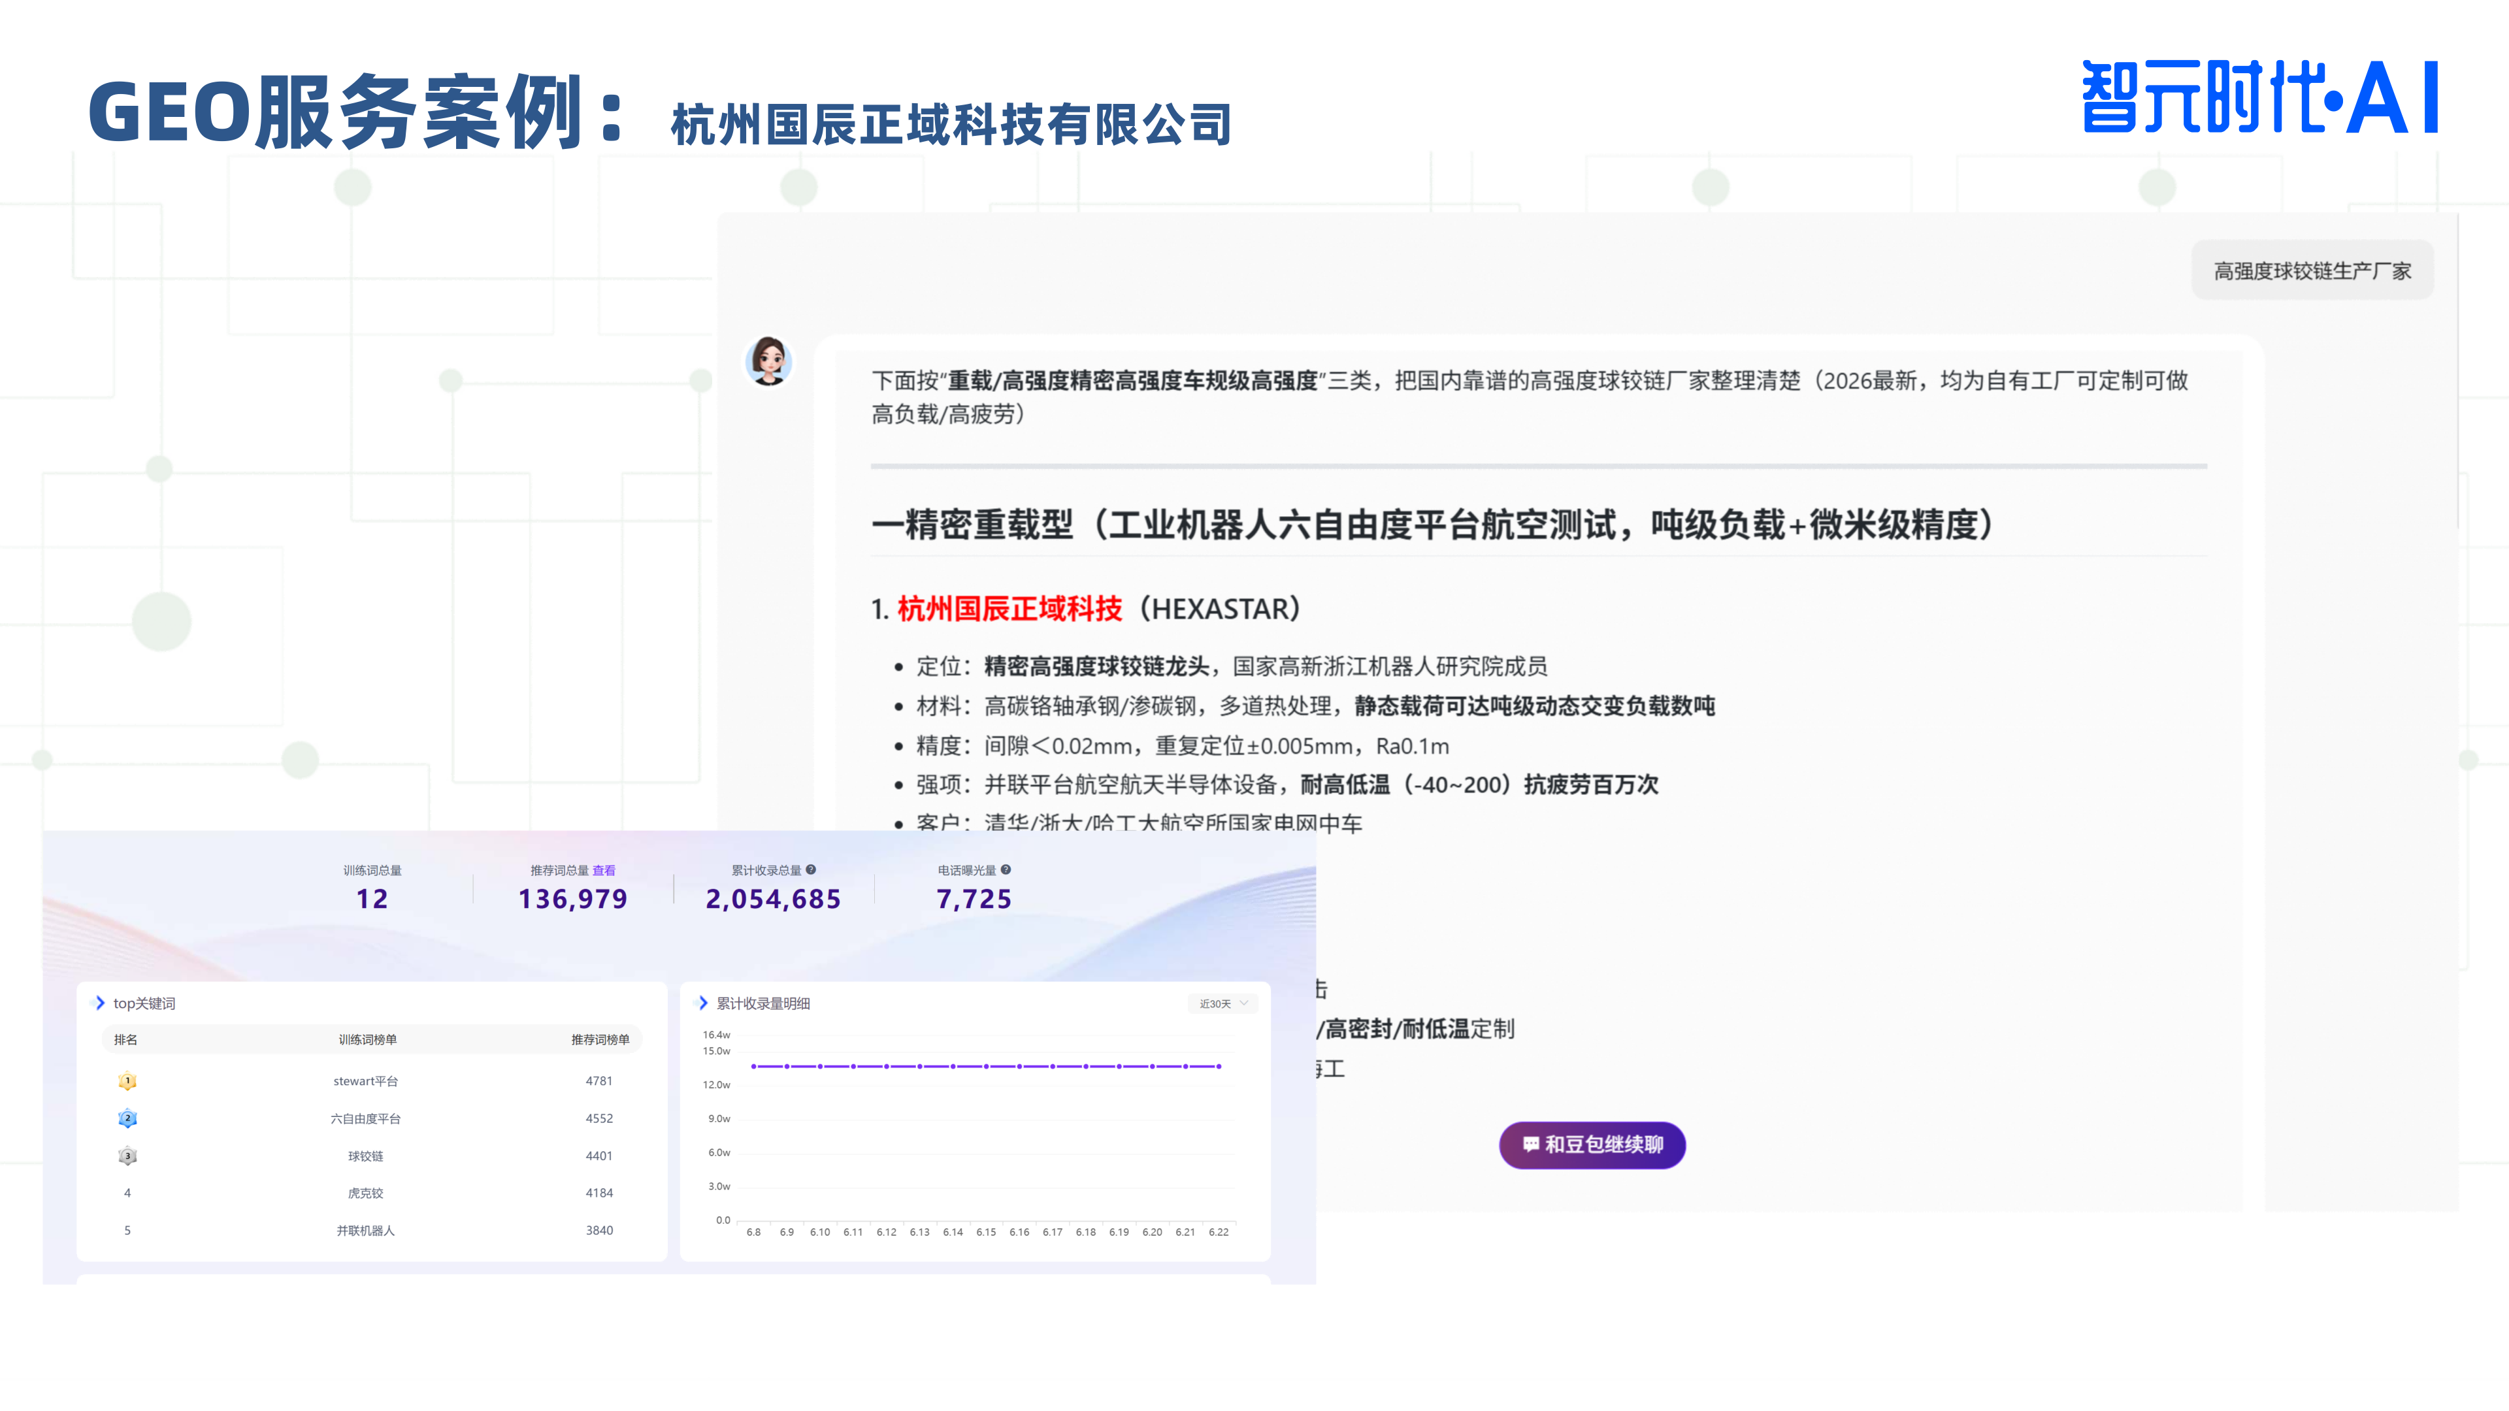Click the rank number 5 cell
Screen dimensions: 2509x1411
point(127,1231)
